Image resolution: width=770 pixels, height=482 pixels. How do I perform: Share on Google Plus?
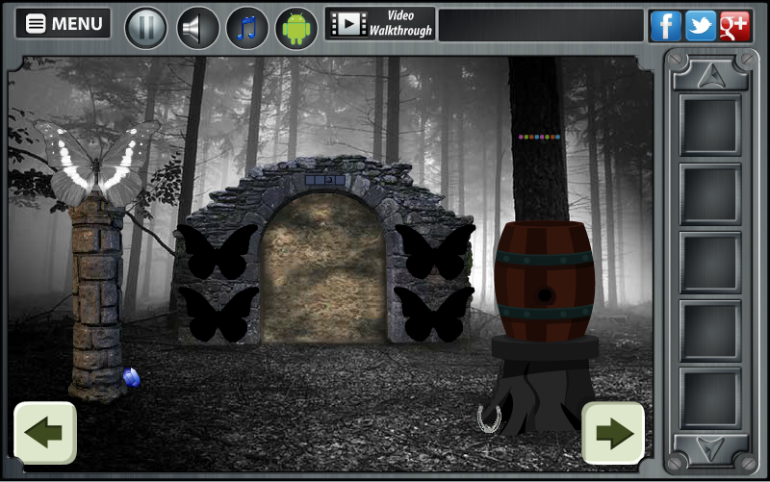(734, 26)
